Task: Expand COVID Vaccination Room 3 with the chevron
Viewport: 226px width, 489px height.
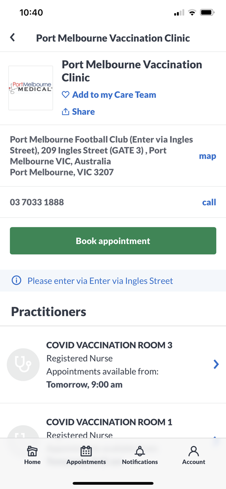Action: 216,364
